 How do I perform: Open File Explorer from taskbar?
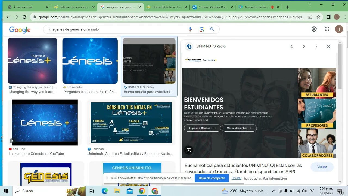pyautogui.click(x=117, y=191)
